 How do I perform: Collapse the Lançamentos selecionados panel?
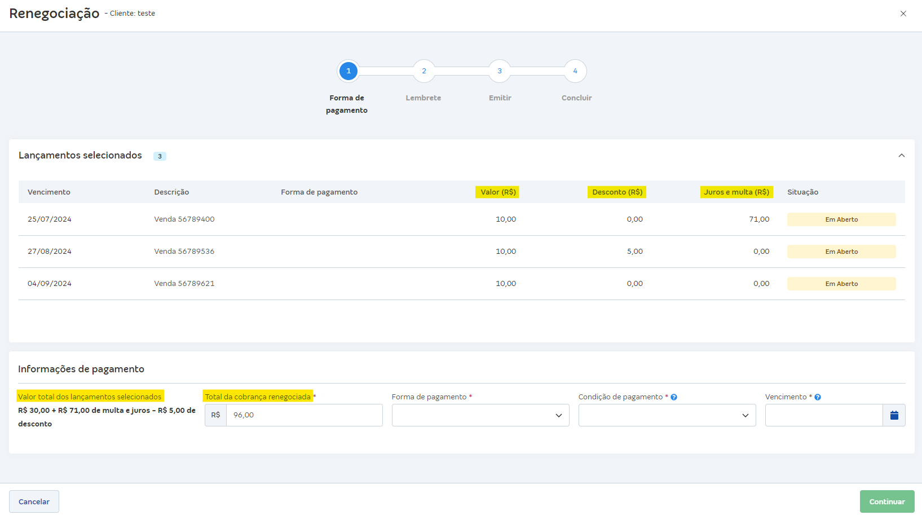tap(901, 156)
